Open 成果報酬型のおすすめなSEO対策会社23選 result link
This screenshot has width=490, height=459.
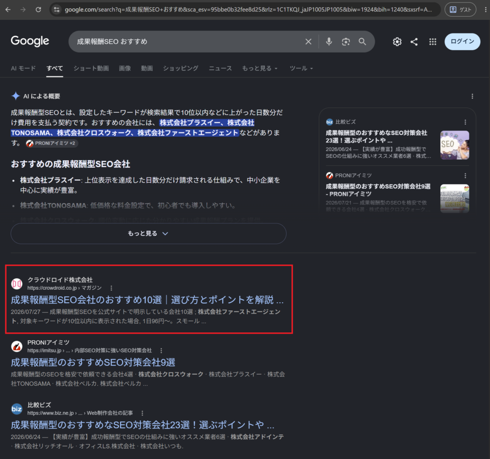pyautogui.click(x=143, y=425)
